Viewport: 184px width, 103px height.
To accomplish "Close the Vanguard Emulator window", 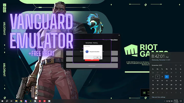I will pyautogui.click(x=119, y=35).
